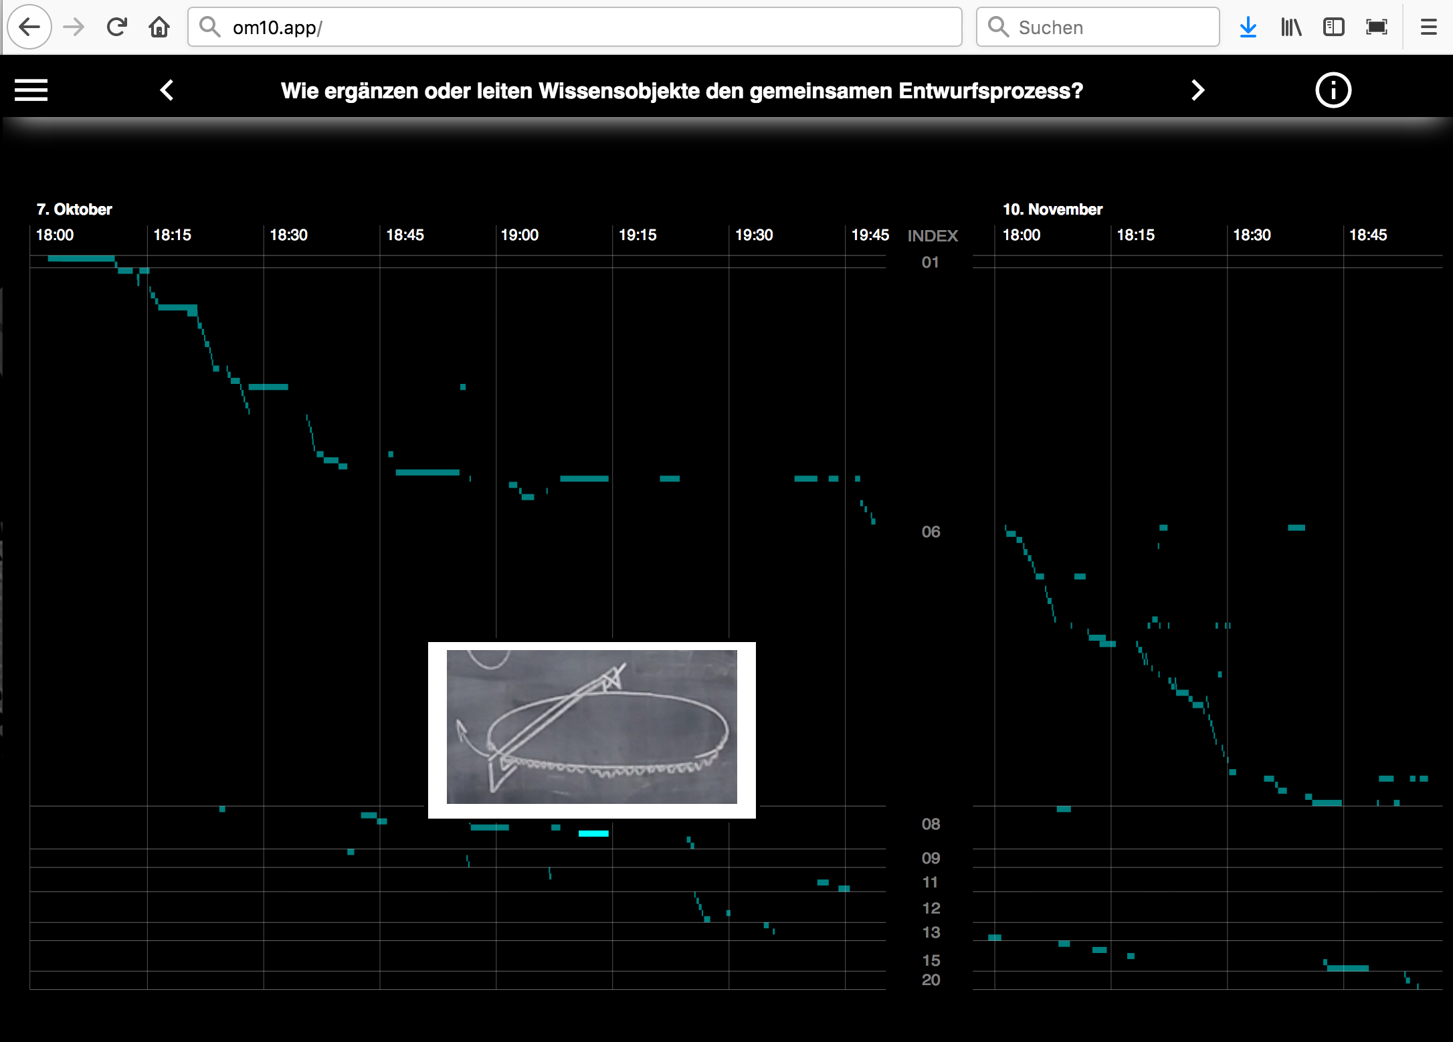
Task: Click the 10. November date label
Action: 1052,209
